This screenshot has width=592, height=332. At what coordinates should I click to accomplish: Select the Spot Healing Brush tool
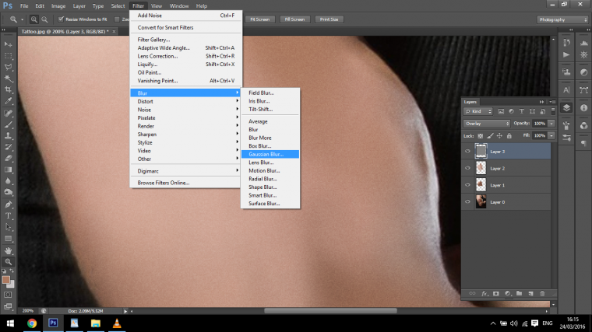click(x=8, y=113)
